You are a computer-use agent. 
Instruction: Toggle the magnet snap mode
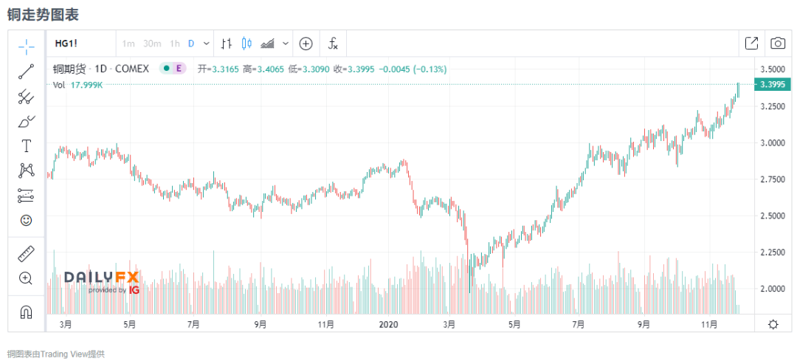(x=27, y=312)
